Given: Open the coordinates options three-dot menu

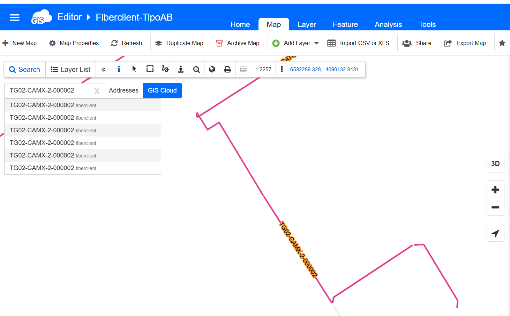Looking at the screenshot, I should pyautogui.click(x=282, y=69).
